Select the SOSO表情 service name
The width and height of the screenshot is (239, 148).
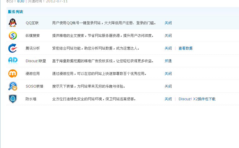34,86
